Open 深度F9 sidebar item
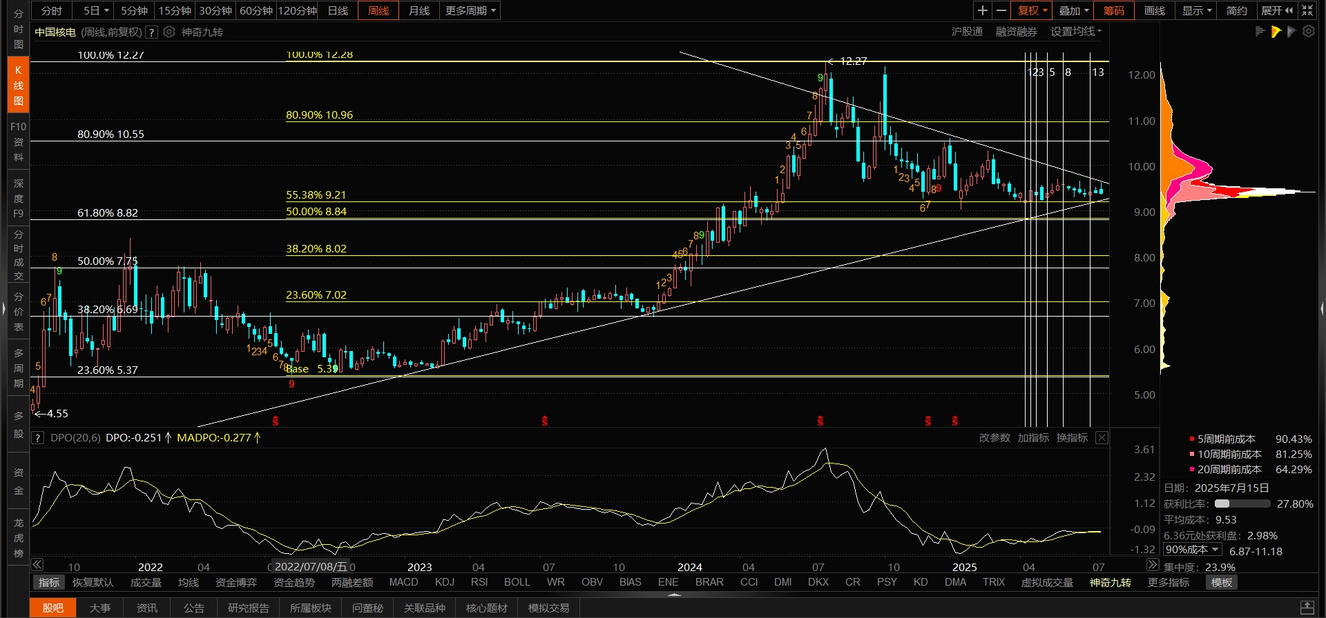1326x618 pixels. point(19,199)
